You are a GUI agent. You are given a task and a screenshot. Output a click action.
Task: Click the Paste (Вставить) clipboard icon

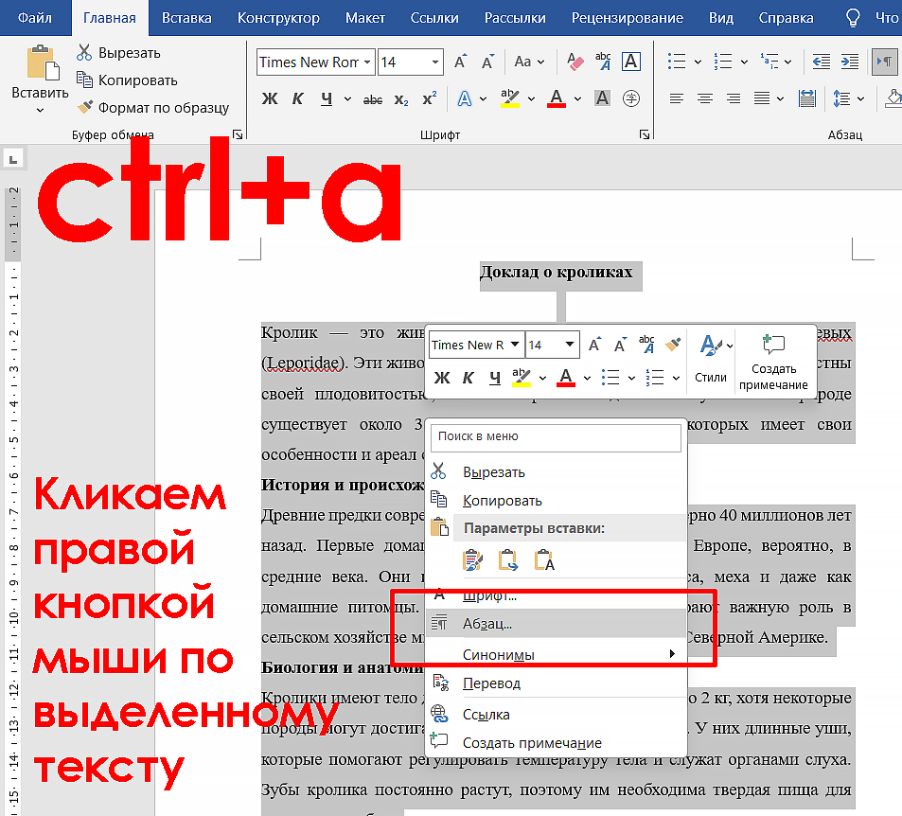click(42, 62)
